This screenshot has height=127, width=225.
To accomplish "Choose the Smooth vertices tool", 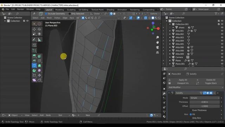I will click(x=39, y=71).
